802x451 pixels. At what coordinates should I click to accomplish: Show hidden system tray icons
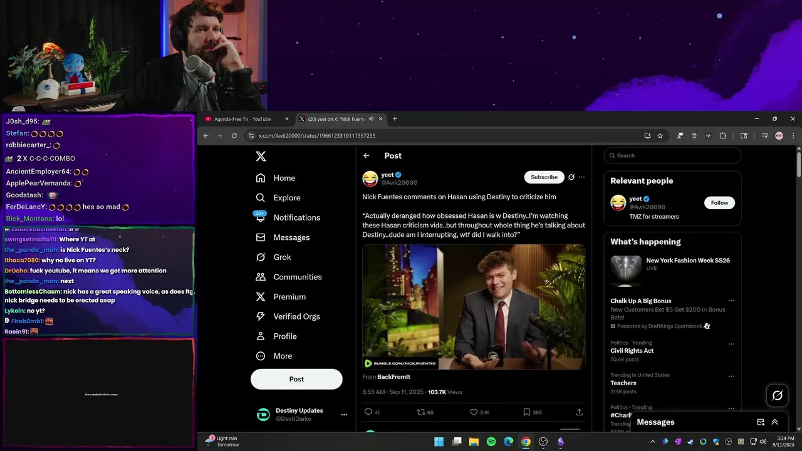(652, 442)
